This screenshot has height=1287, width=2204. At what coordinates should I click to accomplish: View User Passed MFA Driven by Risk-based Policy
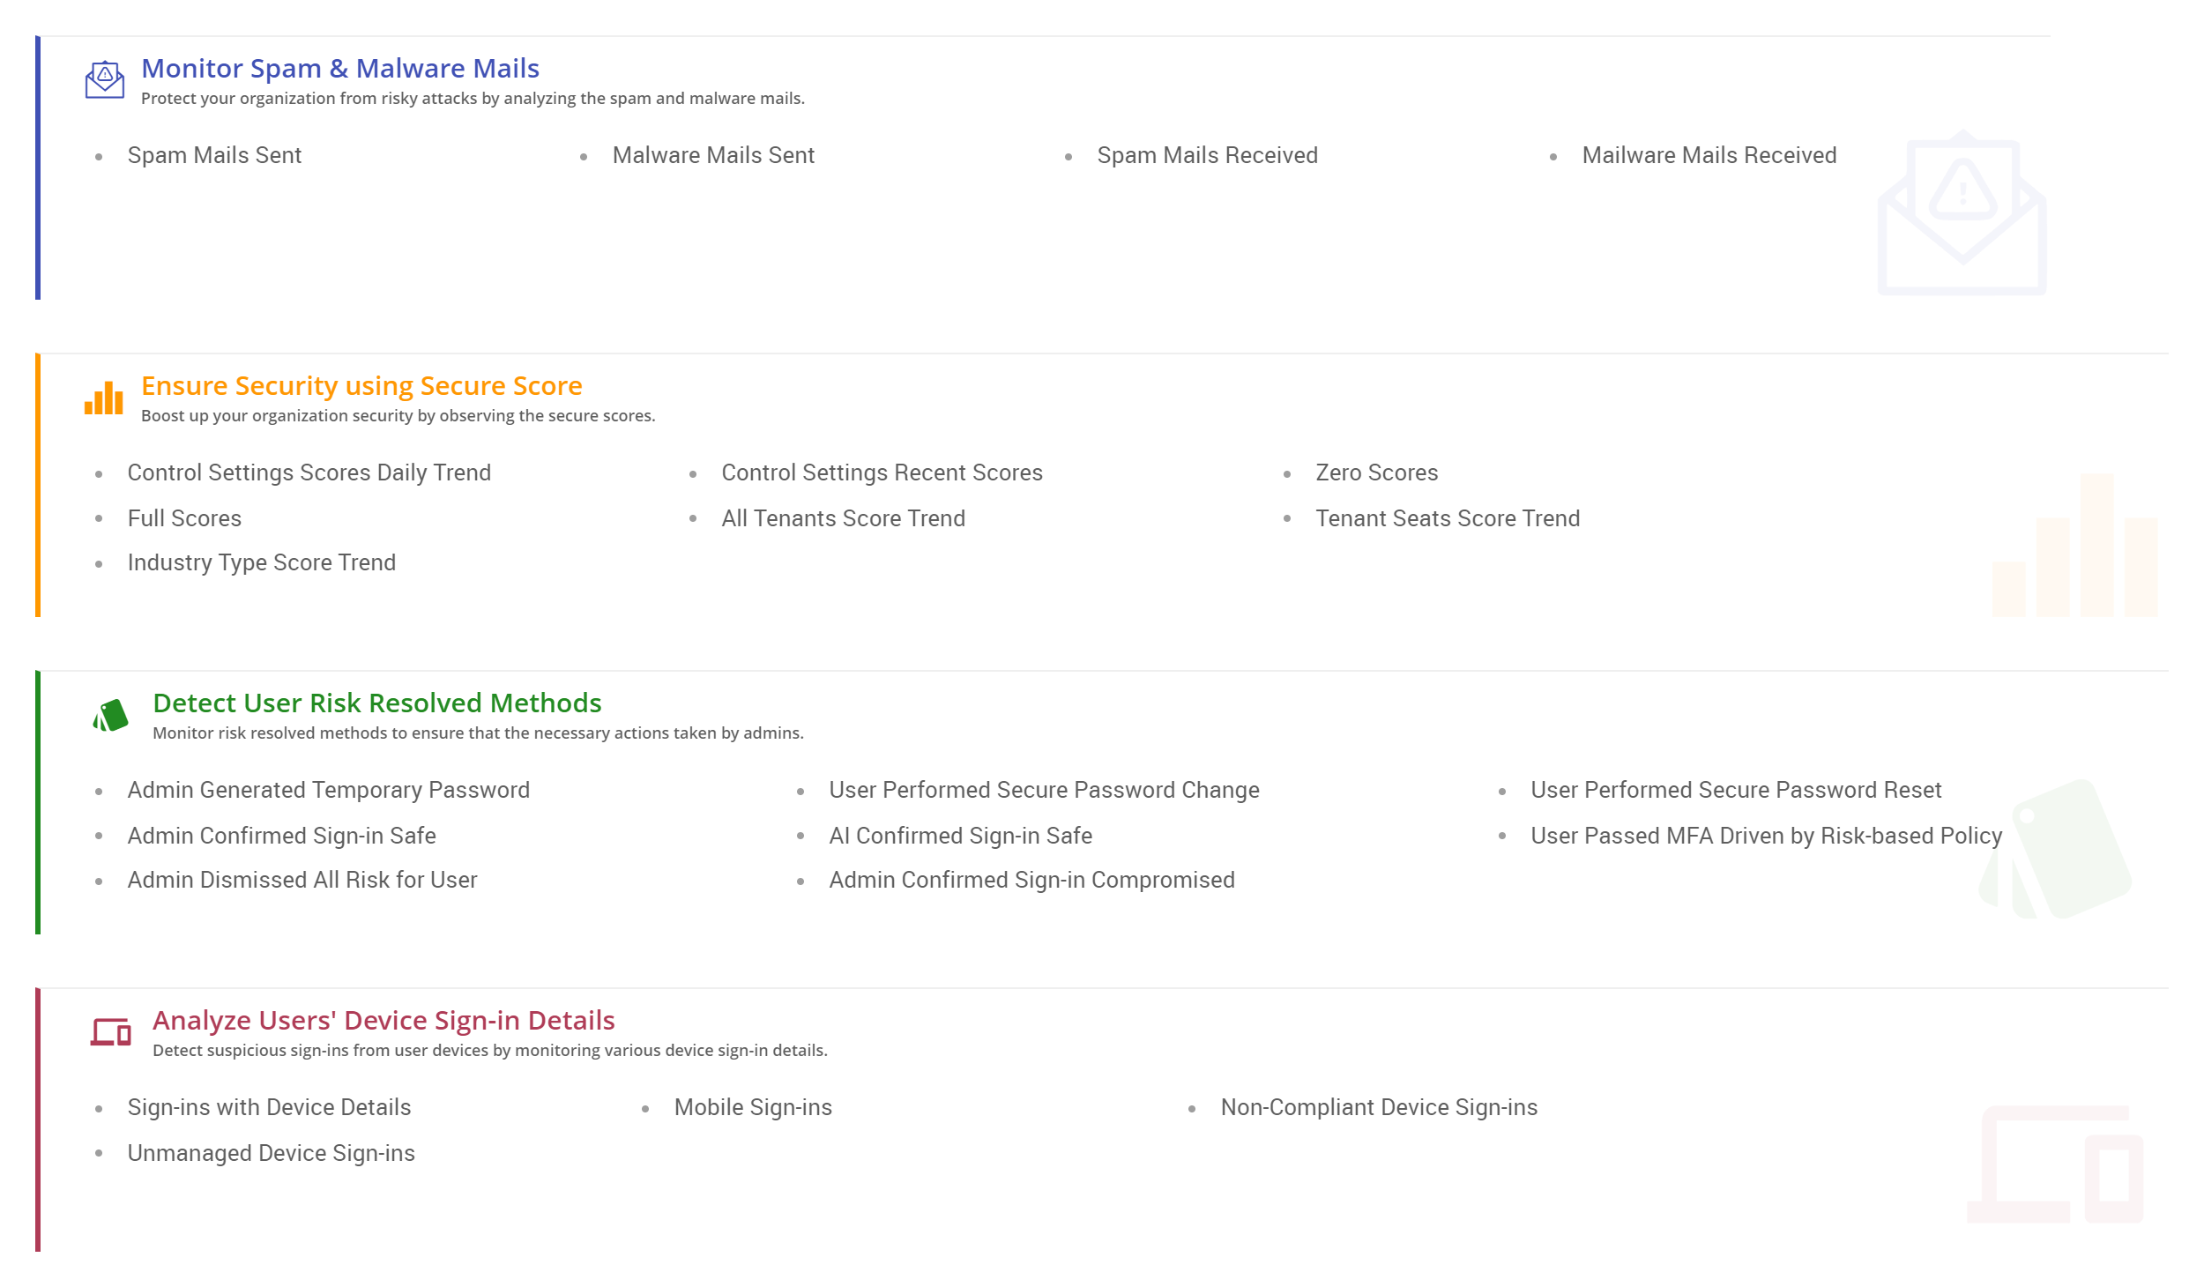coord(1766,837)
